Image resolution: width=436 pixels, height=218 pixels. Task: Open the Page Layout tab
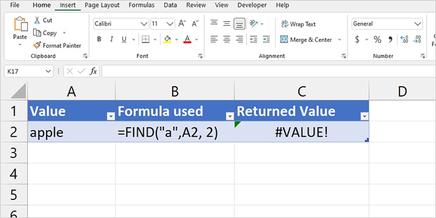102,5
